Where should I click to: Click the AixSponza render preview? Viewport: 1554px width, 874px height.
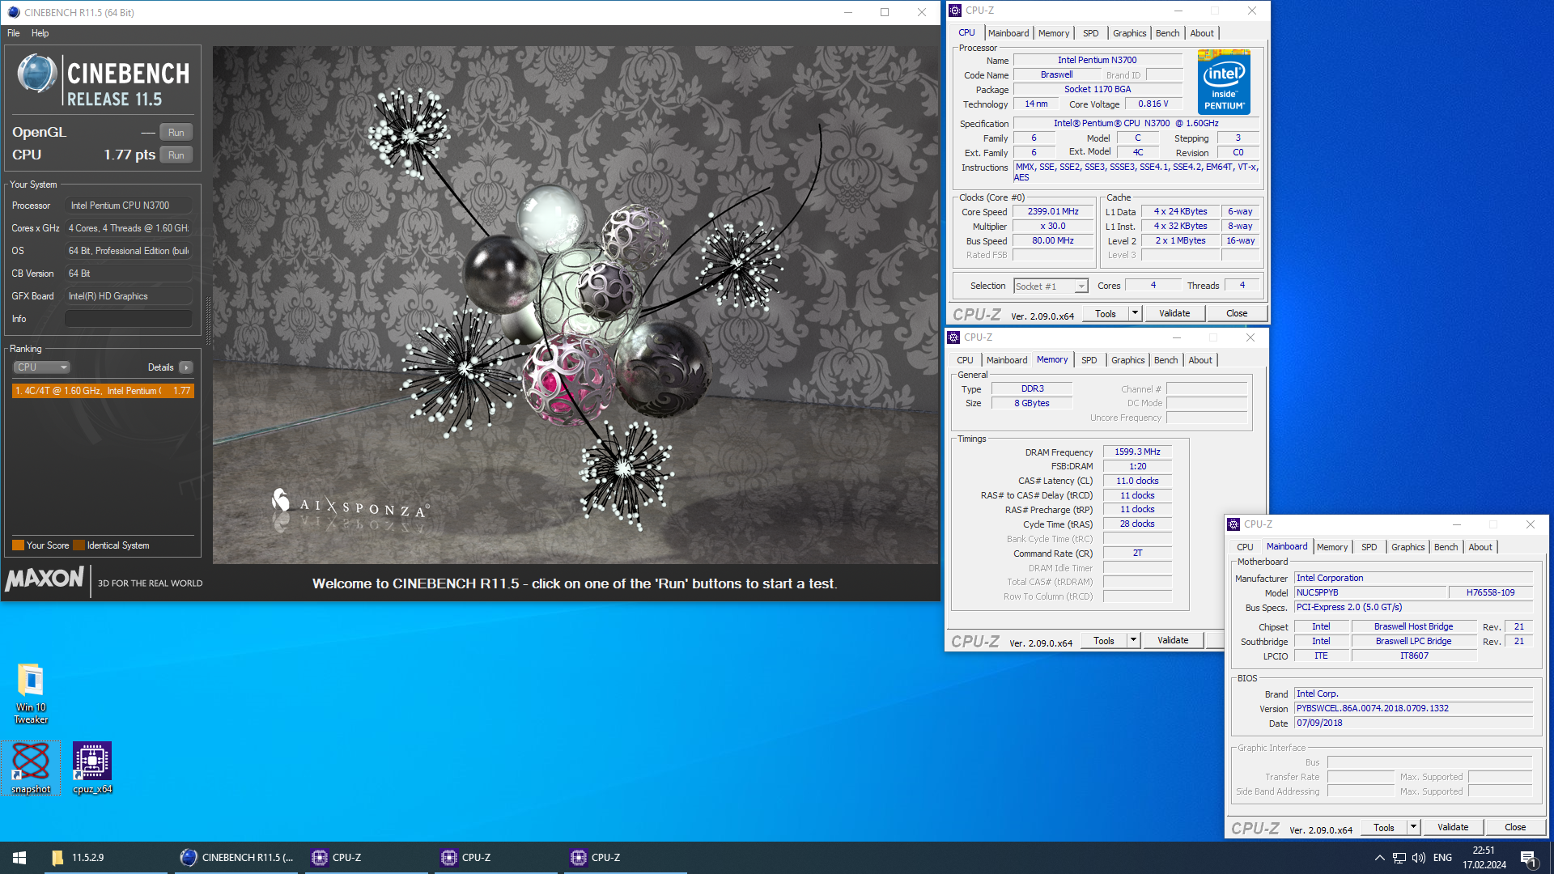pyautogui.click(x=575, y=305)
